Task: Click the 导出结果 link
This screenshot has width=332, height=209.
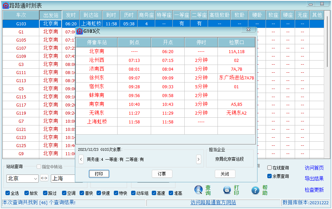Action: pyautogui.click(x=314, y=179)
